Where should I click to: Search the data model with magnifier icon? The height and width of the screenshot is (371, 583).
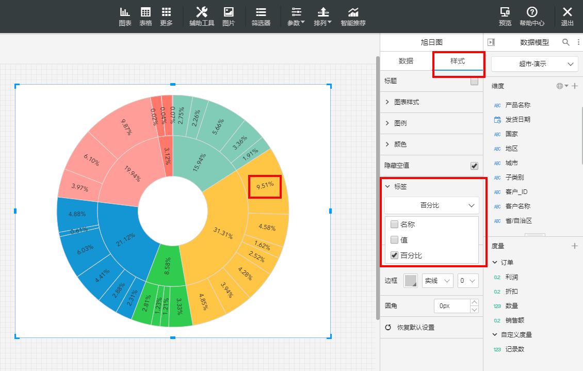[x=565, y=42]
